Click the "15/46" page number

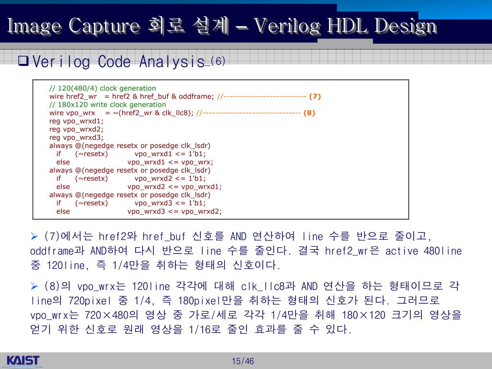coord(243,361)
